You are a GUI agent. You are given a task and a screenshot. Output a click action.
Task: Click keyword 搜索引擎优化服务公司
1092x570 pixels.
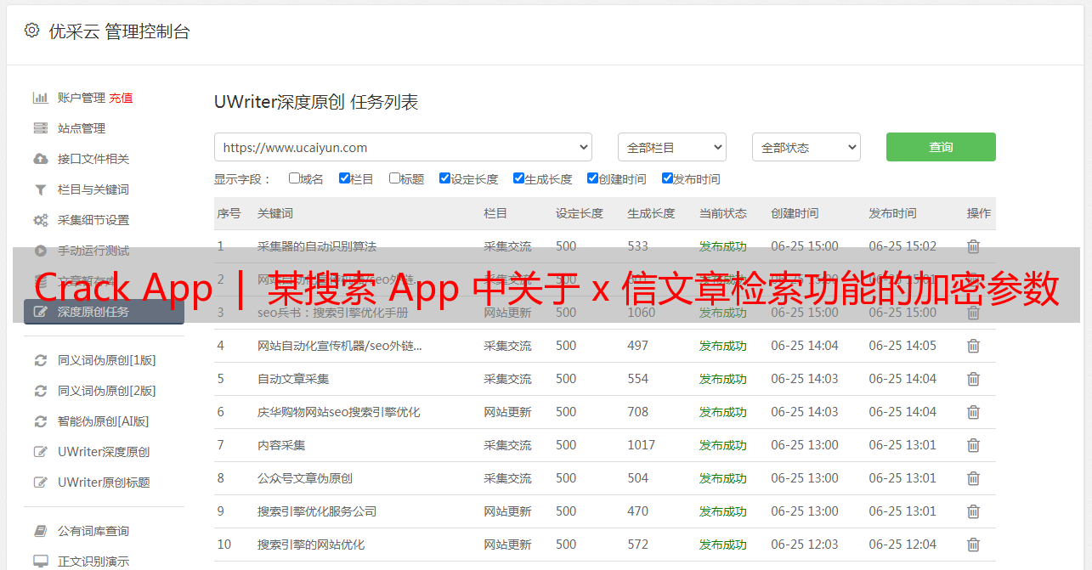[x=317, y=511]
